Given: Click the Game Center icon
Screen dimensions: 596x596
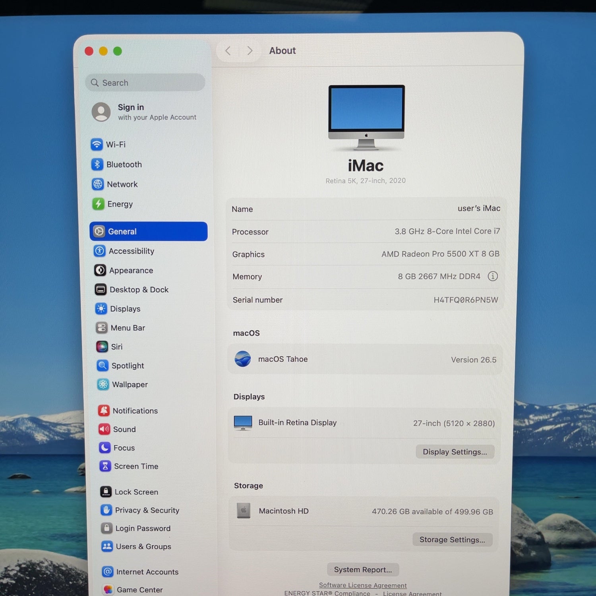Looking at the screenshot, I should click(x=108, y=590).
